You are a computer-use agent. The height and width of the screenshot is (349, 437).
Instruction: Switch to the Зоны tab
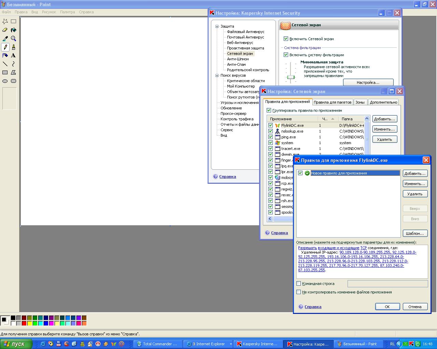(x=360, y=102)
